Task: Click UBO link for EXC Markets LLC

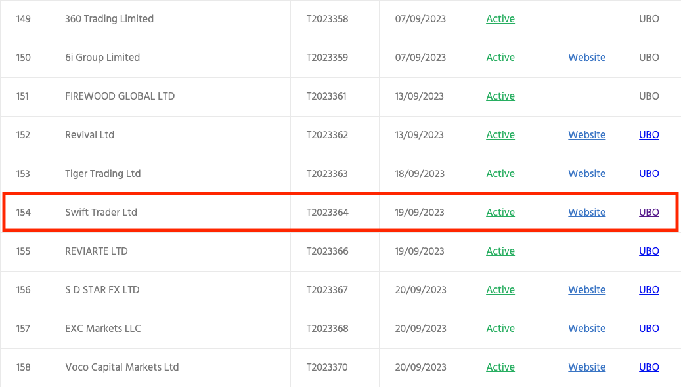Action: point(649,329)
